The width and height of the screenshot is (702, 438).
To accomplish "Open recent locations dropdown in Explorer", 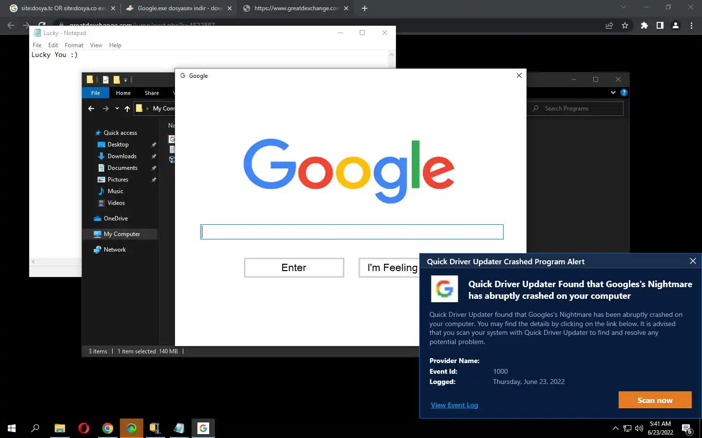I will pyautogui.click(x=117, y=109).
